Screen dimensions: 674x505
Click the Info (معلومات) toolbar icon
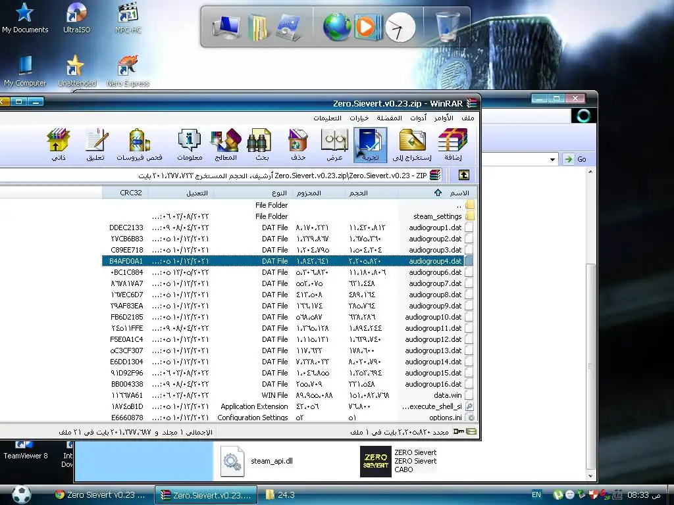click(190, 145)
